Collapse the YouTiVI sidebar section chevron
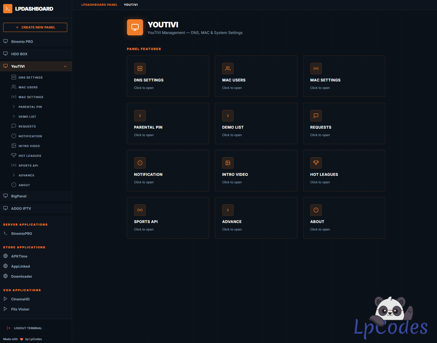The width and height of the screenshot is (437, 343). pyautogui.click(x=65, y=66)
